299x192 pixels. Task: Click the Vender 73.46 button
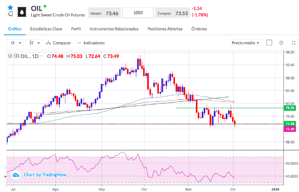click(x=104, y=13)
